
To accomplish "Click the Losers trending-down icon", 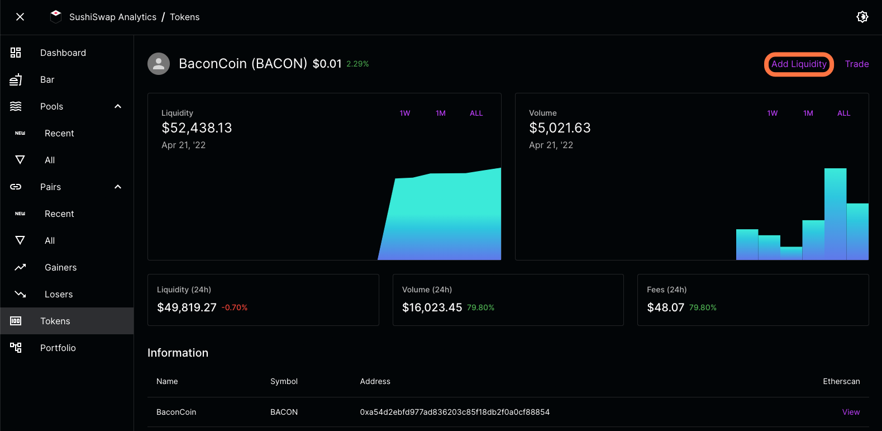I will pyautogui.click(x=20, y=294).
